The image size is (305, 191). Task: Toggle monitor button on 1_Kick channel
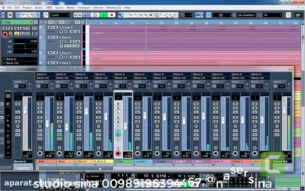(40, 148)
